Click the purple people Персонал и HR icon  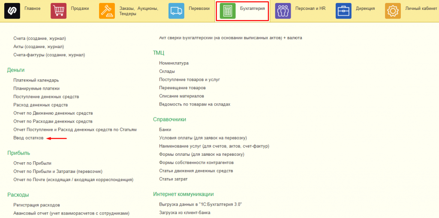[x=283, y=11]
